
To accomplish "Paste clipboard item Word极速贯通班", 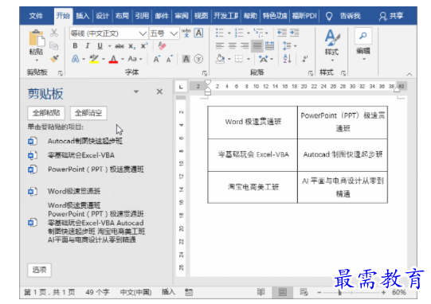I will point(74,191).
